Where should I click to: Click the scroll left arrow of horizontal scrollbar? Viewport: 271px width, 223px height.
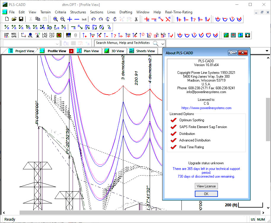point(4,213)
